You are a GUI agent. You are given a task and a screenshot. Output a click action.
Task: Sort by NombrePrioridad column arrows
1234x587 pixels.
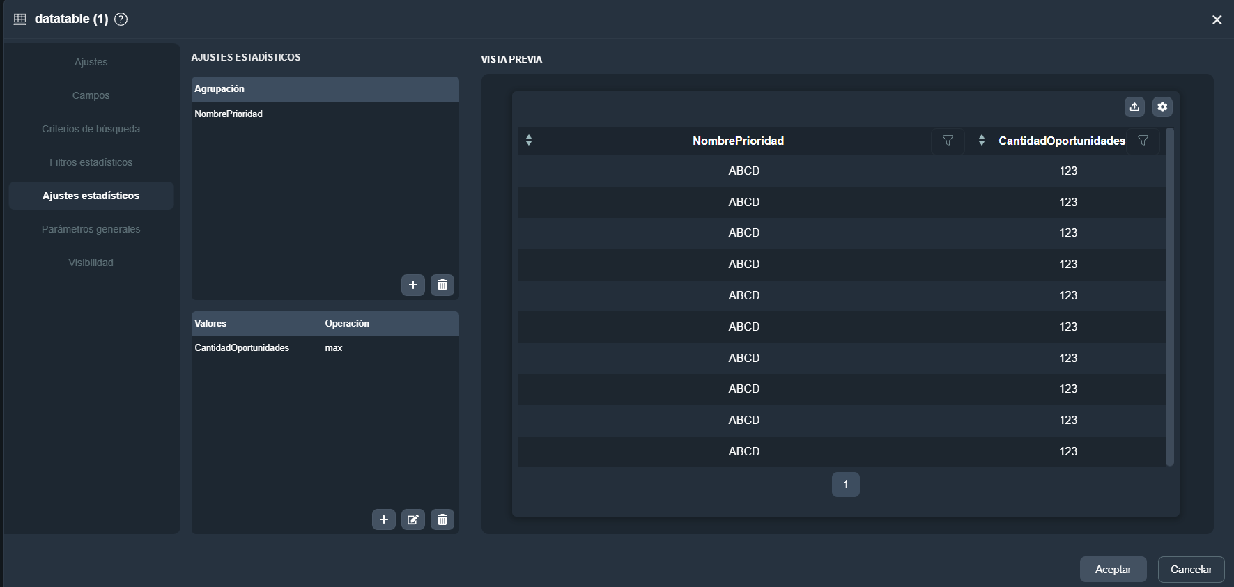(x=529, y=141)
